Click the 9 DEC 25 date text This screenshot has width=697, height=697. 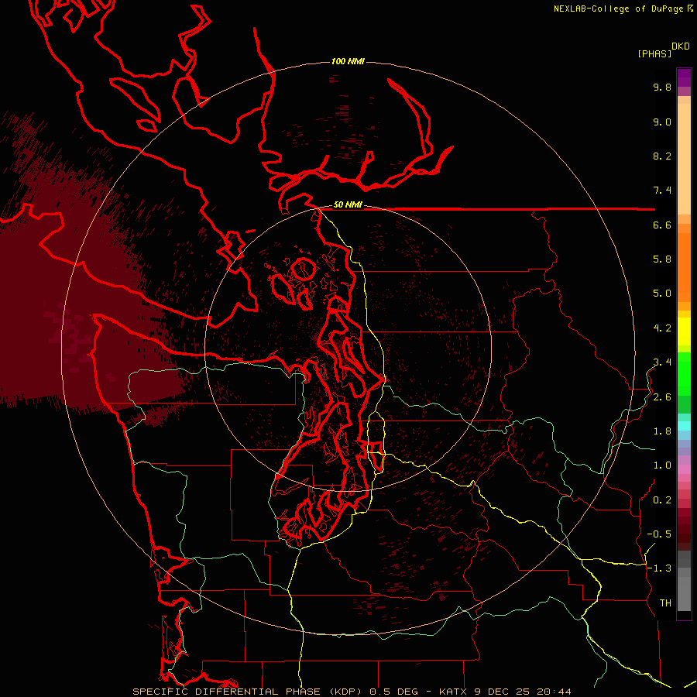(502, 692)
